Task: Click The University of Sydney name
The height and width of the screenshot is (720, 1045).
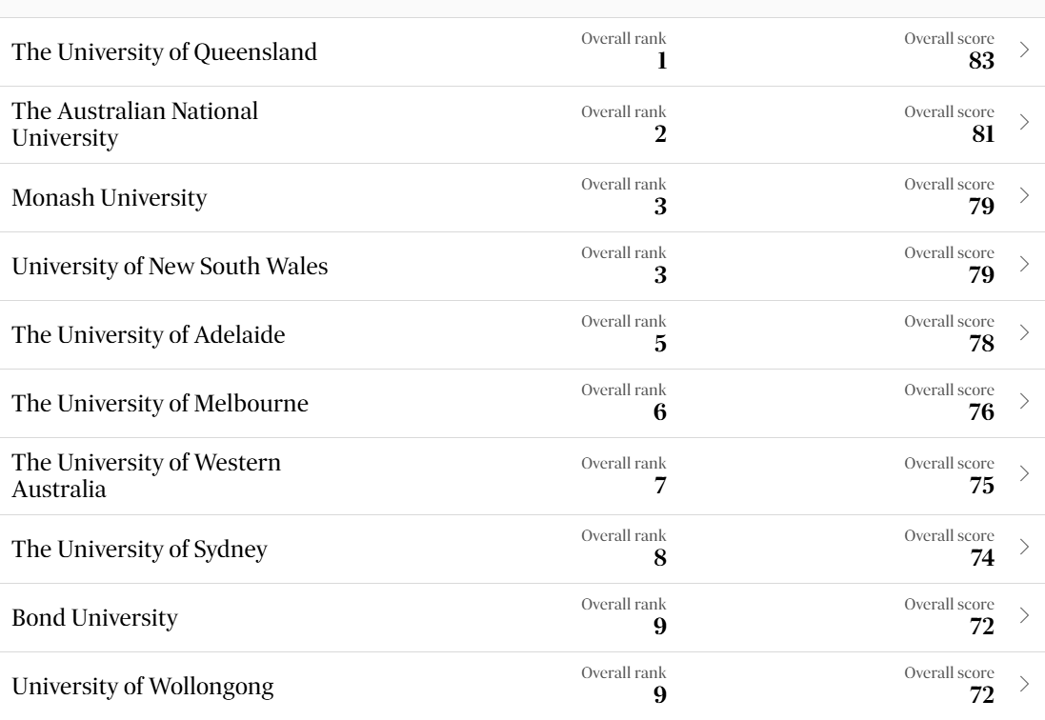Action: [x=140, y=550]
